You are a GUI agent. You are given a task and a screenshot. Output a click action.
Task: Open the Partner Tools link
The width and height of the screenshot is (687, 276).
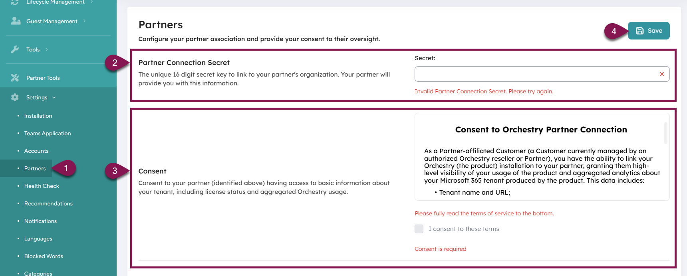click(43, 78)
